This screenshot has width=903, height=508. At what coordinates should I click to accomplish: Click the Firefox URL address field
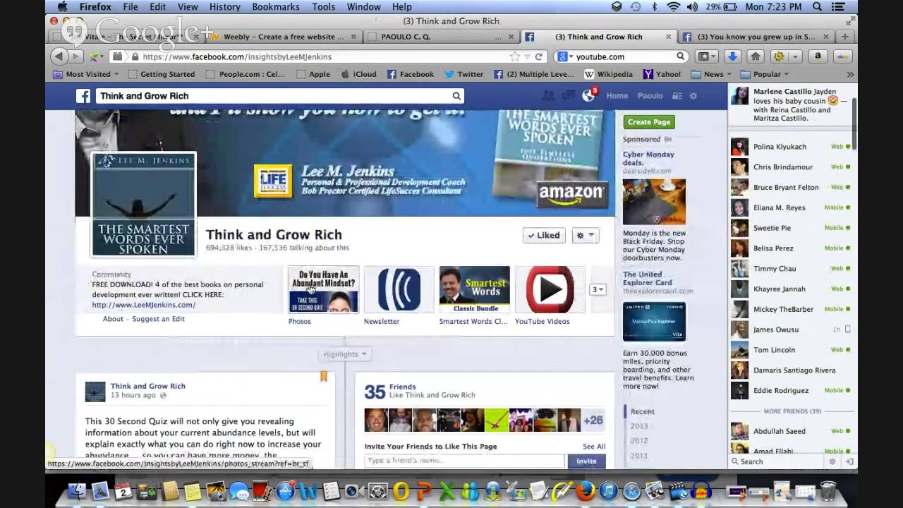(325, 56)
